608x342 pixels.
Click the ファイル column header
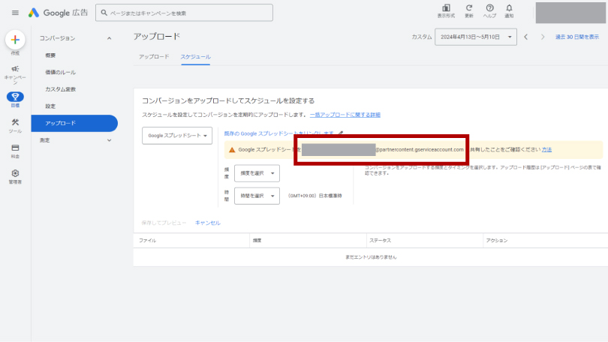[x=147, y=241]
